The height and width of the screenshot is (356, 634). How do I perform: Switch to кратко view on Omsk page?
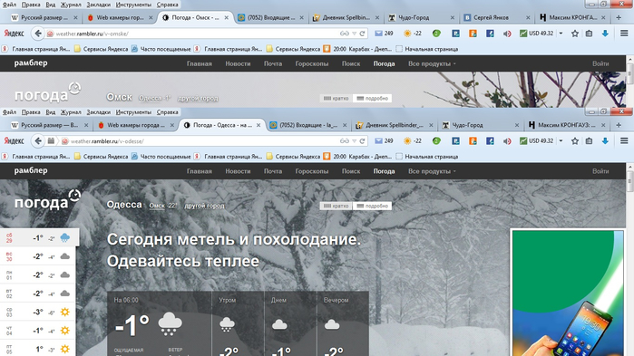[x=336, y=98]
